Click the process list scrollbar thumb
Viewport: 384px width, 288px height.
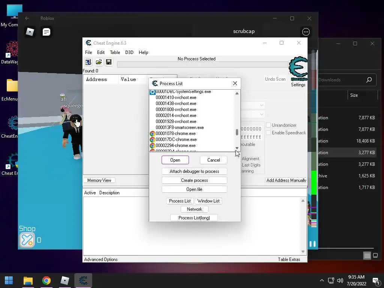coord(237,132)
